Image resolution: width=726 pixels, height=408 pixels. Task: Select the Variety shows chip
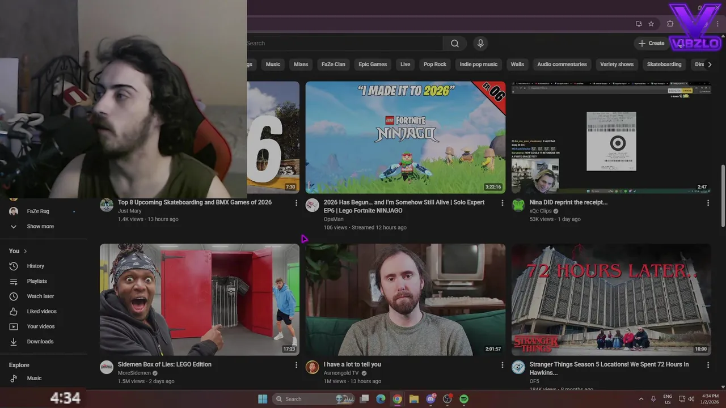(617, 65)
